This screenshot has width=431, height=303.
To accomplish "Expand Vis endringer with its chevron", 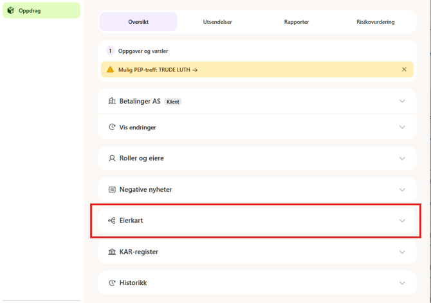I will click(402, 127).
